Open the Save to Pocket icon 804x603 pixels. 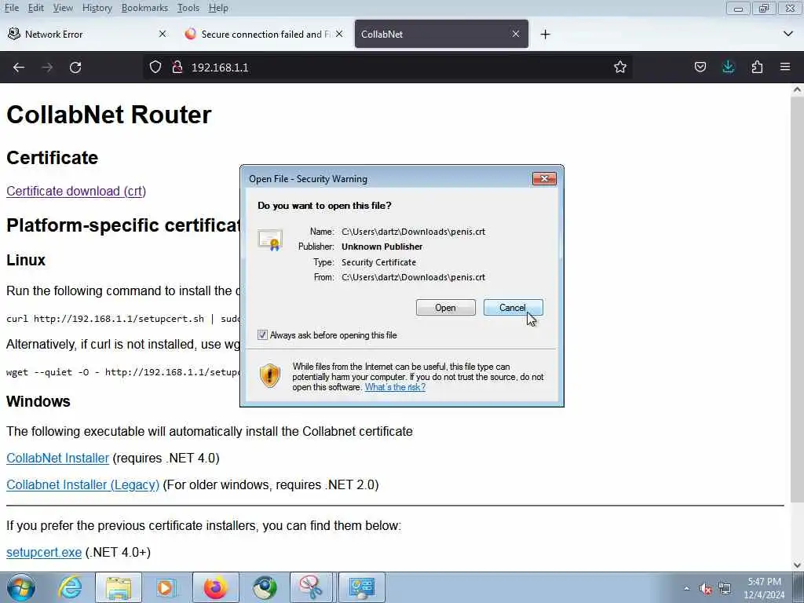point(700,68)
